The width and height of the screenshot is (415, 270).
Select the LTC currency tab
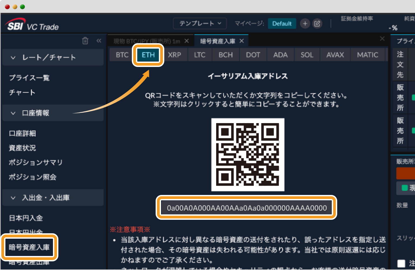200,55
